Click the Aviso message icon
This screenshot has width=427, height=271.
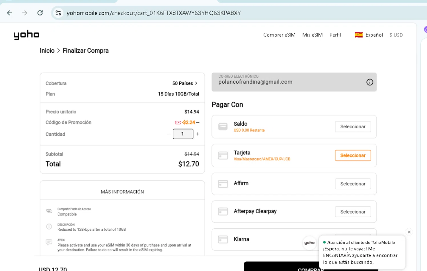tap(49, 242)
